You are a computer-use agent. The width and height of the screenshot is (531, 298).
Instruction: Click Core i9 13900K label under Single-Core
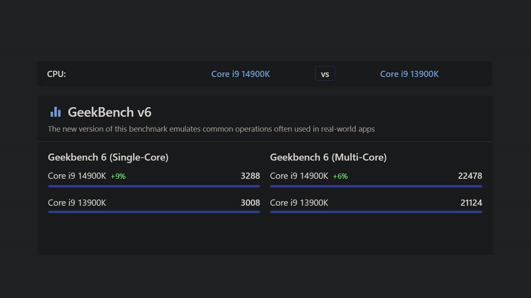click(77, 203)
